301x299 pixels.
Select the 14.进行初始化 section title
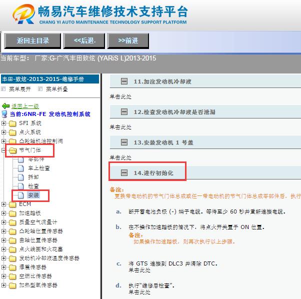point(153,173)
